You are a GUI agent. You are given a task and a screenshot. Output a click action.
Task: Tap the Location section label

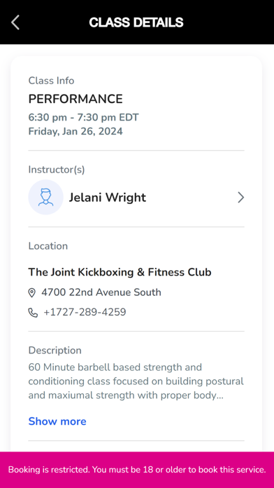coord(48,246)
